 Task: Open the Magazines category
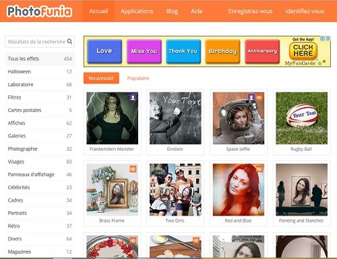[x=40, y=252]
